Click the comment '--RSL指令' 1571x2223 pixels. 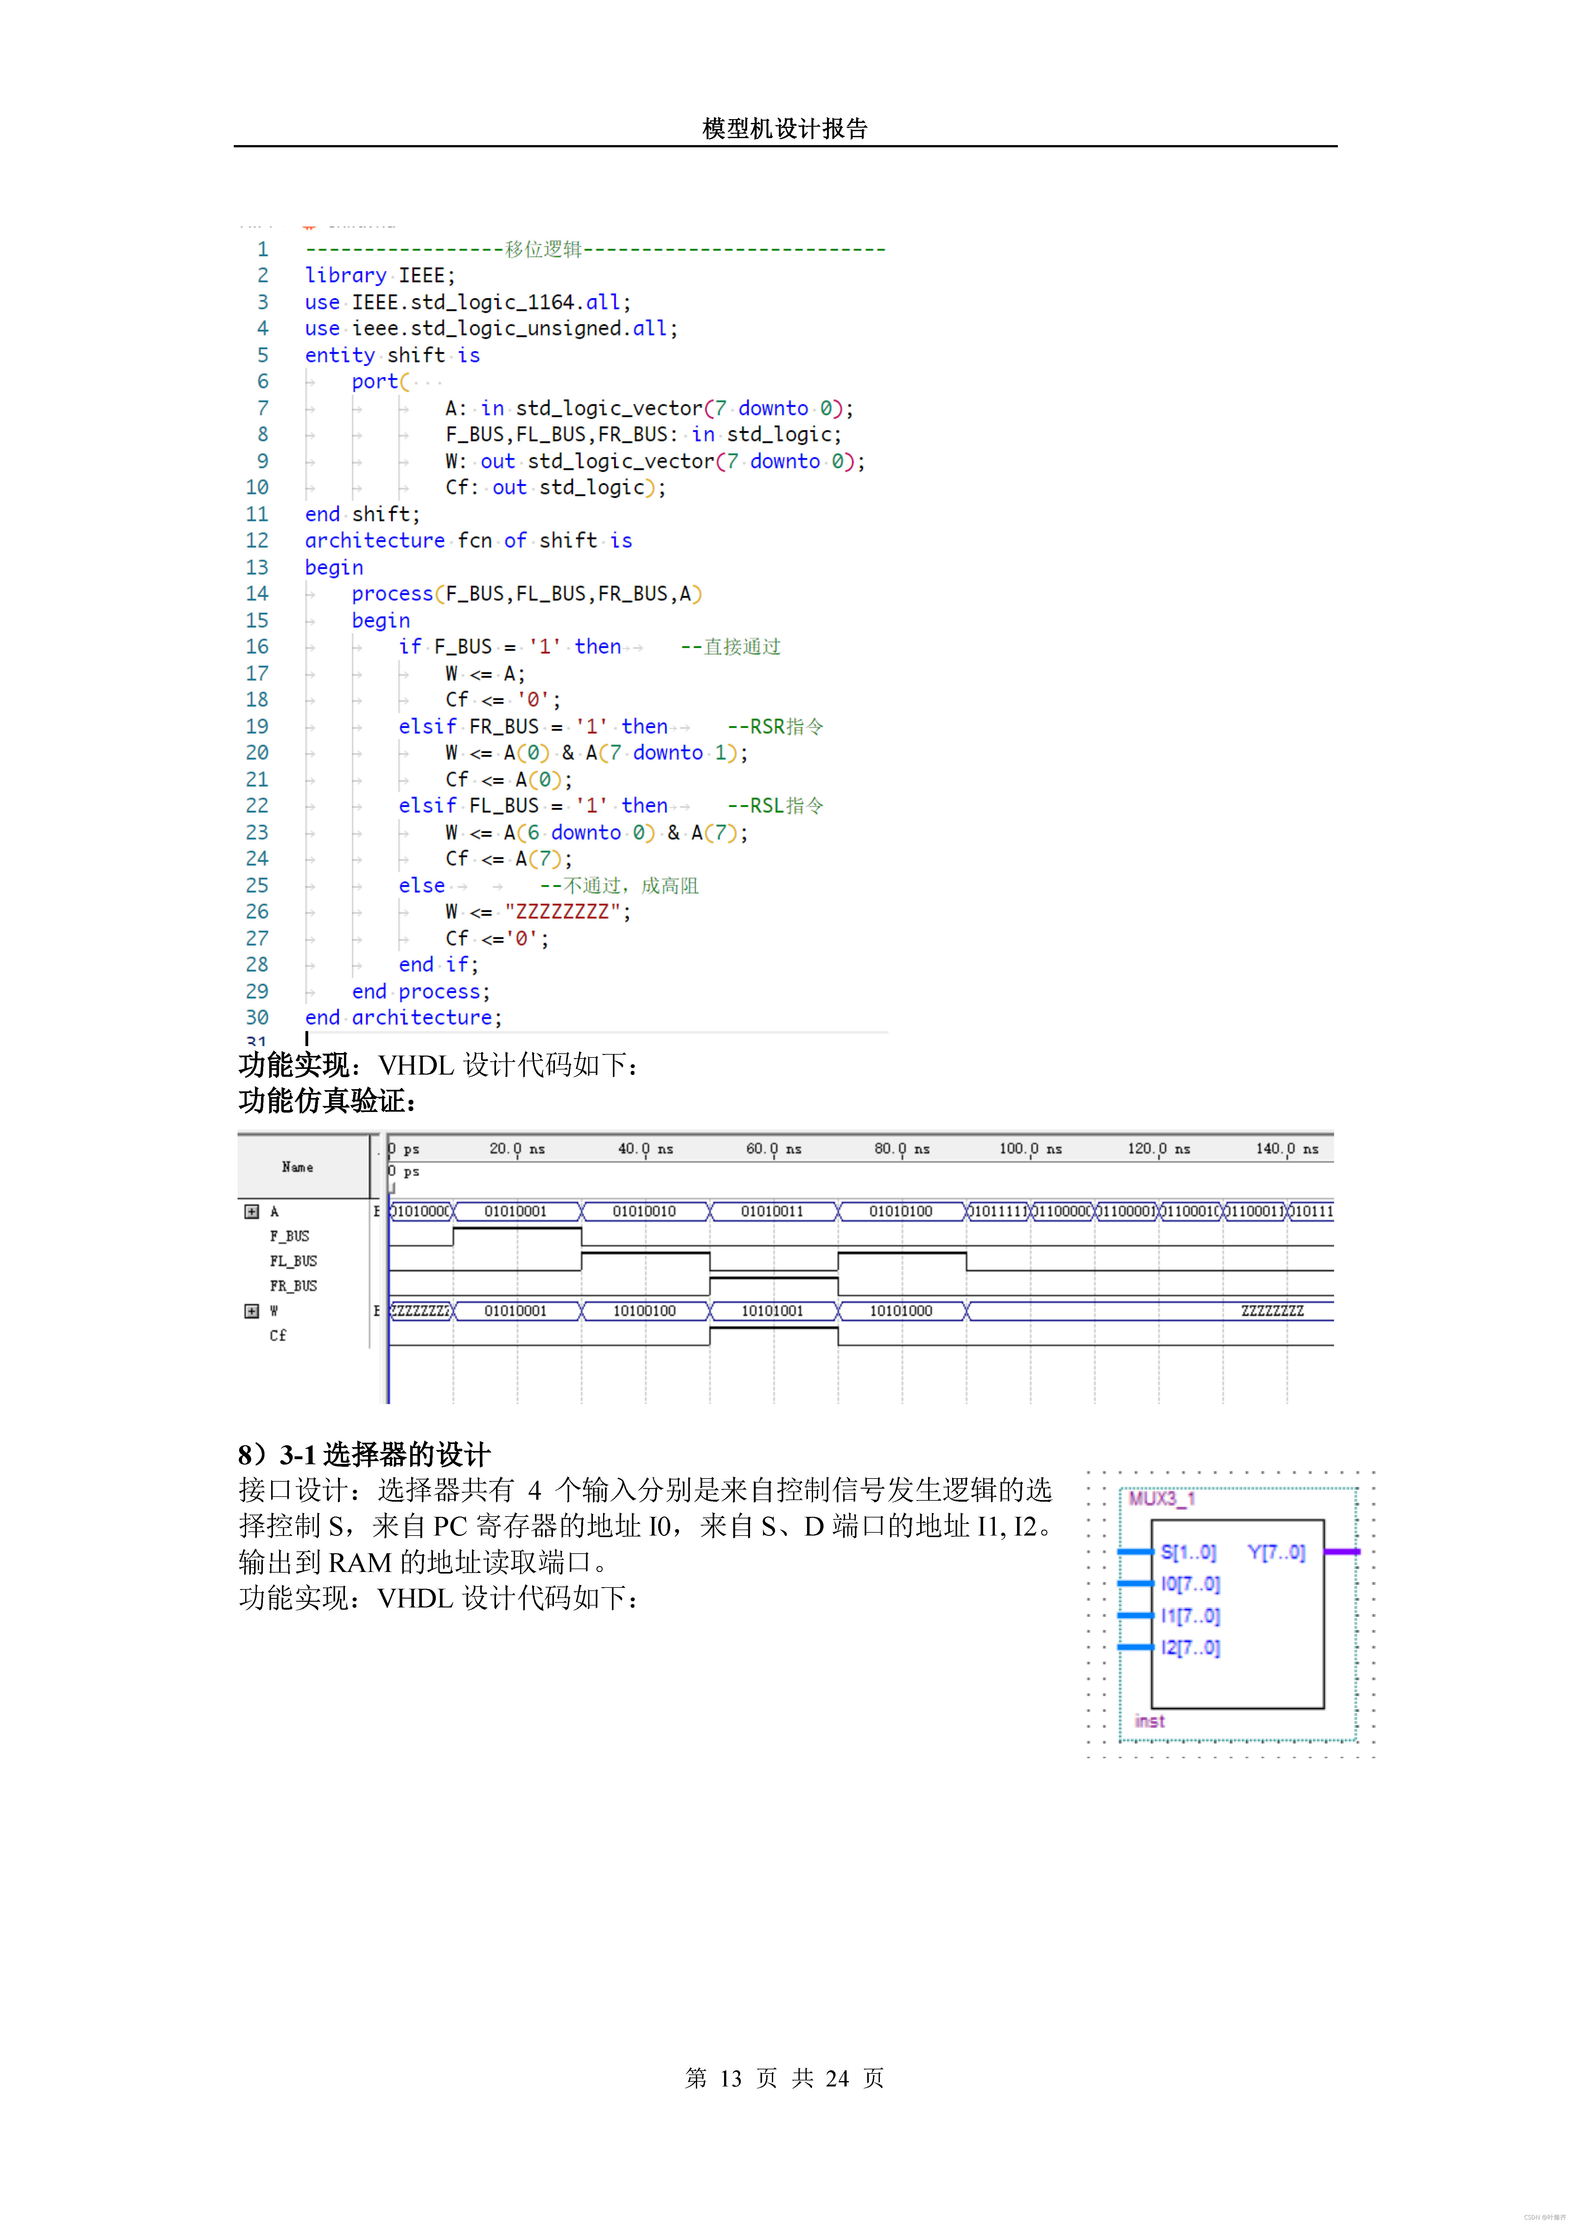tap(775, 806)
